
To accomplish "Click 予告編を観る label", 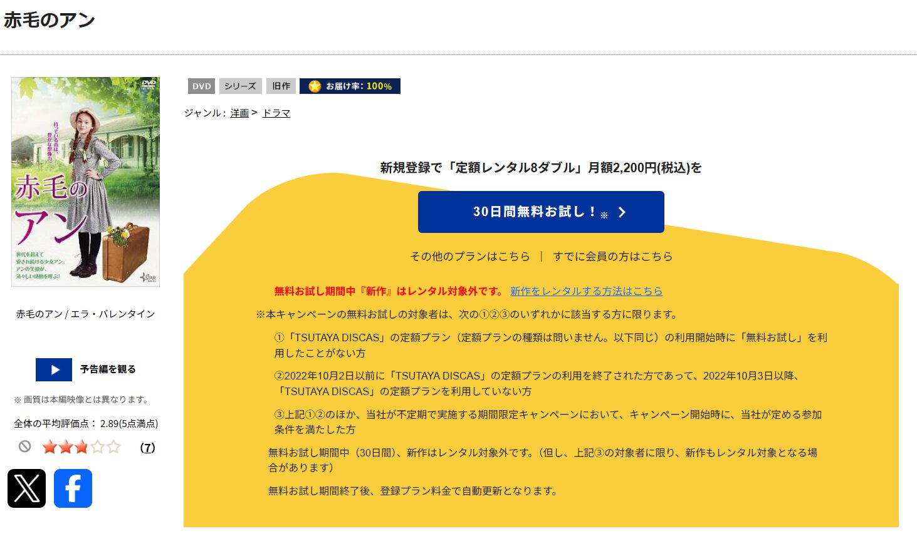I will point(108,369).
